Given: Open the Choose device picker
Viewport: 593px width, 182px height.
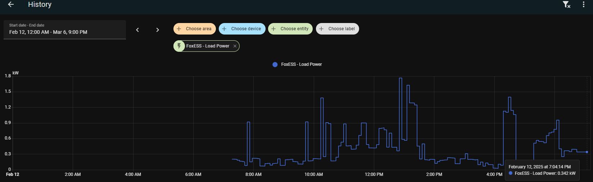Looking at the screenshot, I should coord(242,29).
